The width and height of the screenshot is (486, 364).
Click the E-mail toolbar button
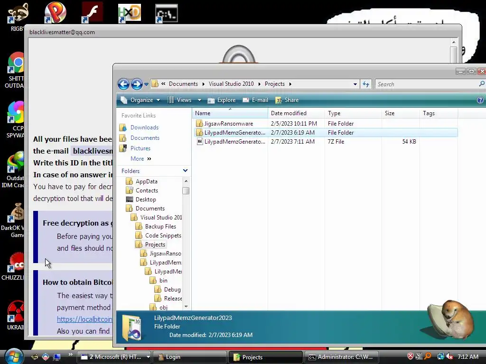(256, 100)
